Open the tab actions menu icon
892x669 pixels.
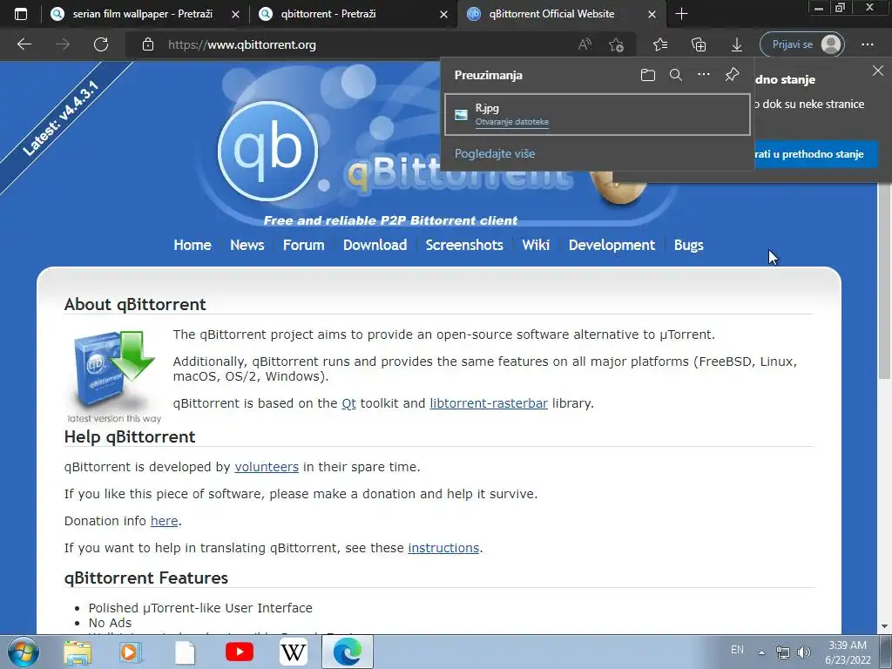pos(21,14)
